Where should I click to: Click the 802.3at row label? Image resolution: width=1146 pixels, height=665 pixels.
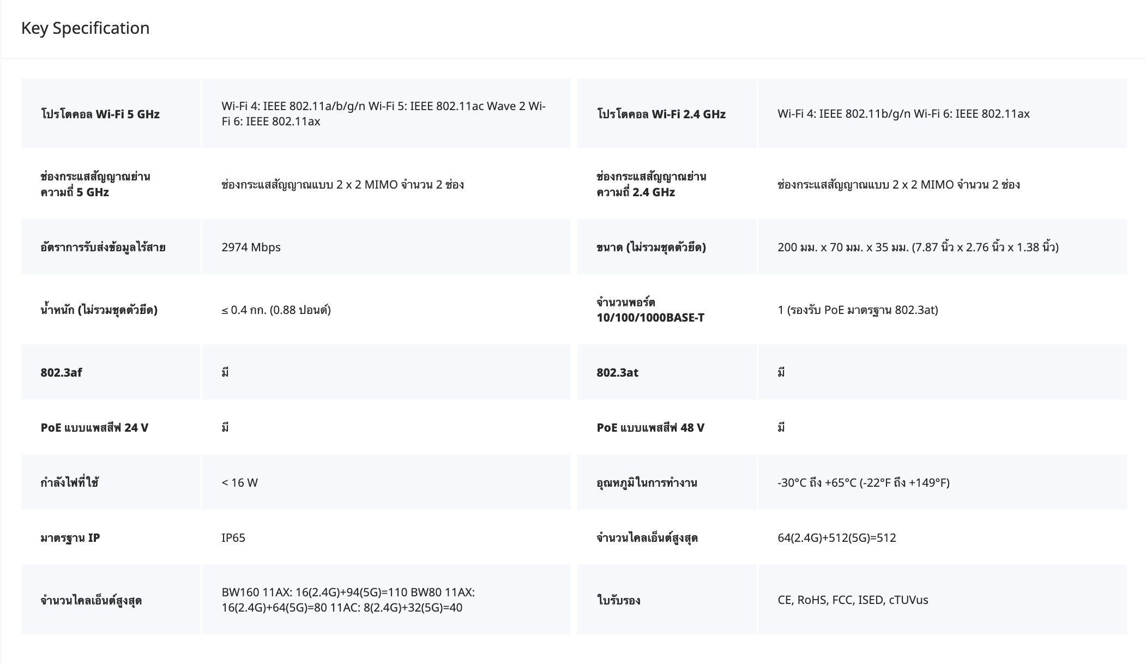(617, 372)
